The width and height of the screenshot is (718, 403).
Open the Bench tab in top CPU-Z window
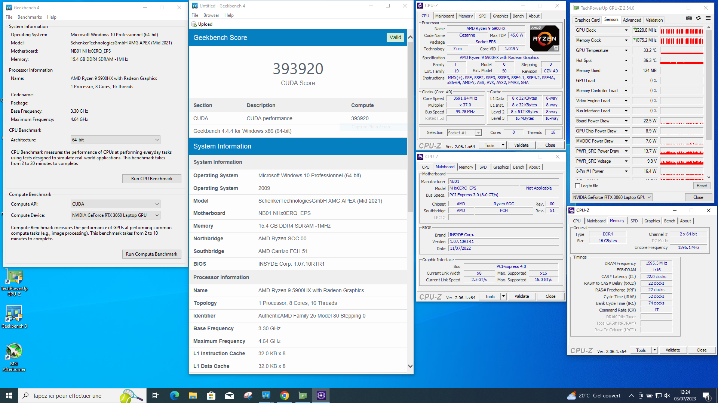[518, 16]
